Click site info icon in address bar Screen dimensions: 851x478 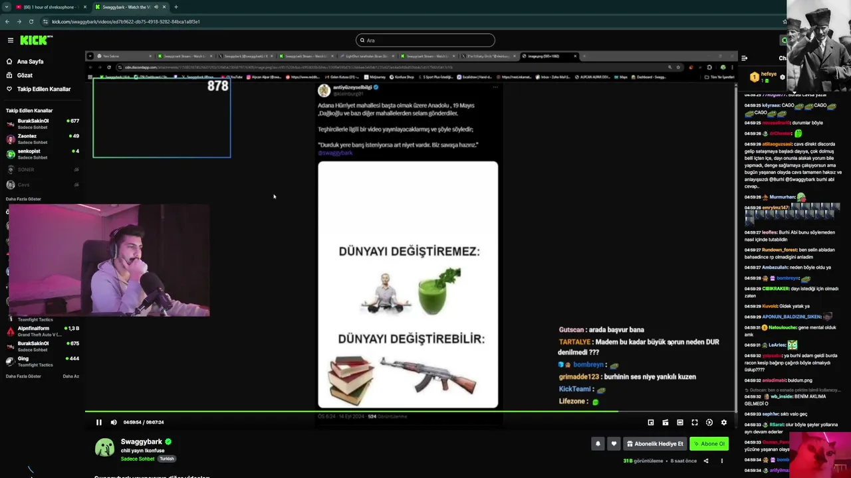(45, 21)
